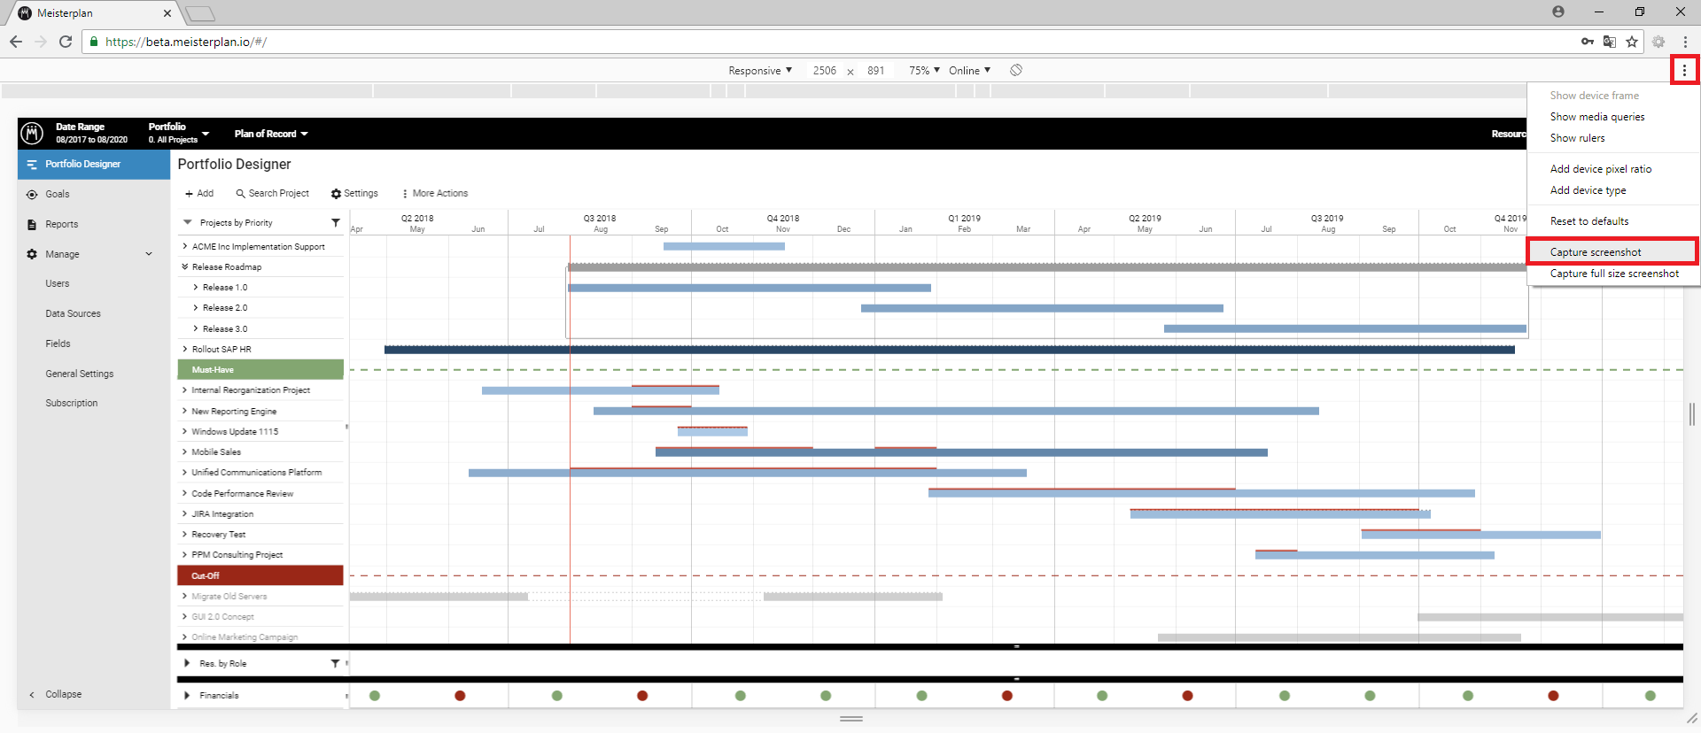
Task: Click the Manage gear icon in sidebar
Action: tap(32, 254)
